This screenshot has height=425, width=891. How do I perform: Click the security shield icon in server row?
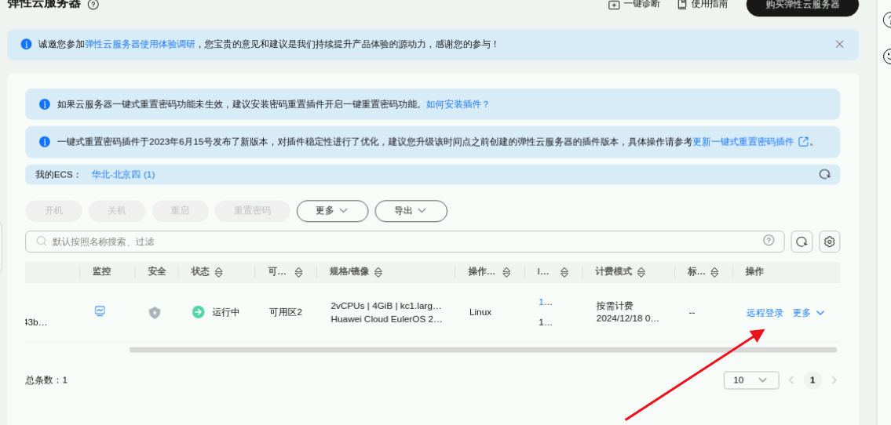(155, 313)
